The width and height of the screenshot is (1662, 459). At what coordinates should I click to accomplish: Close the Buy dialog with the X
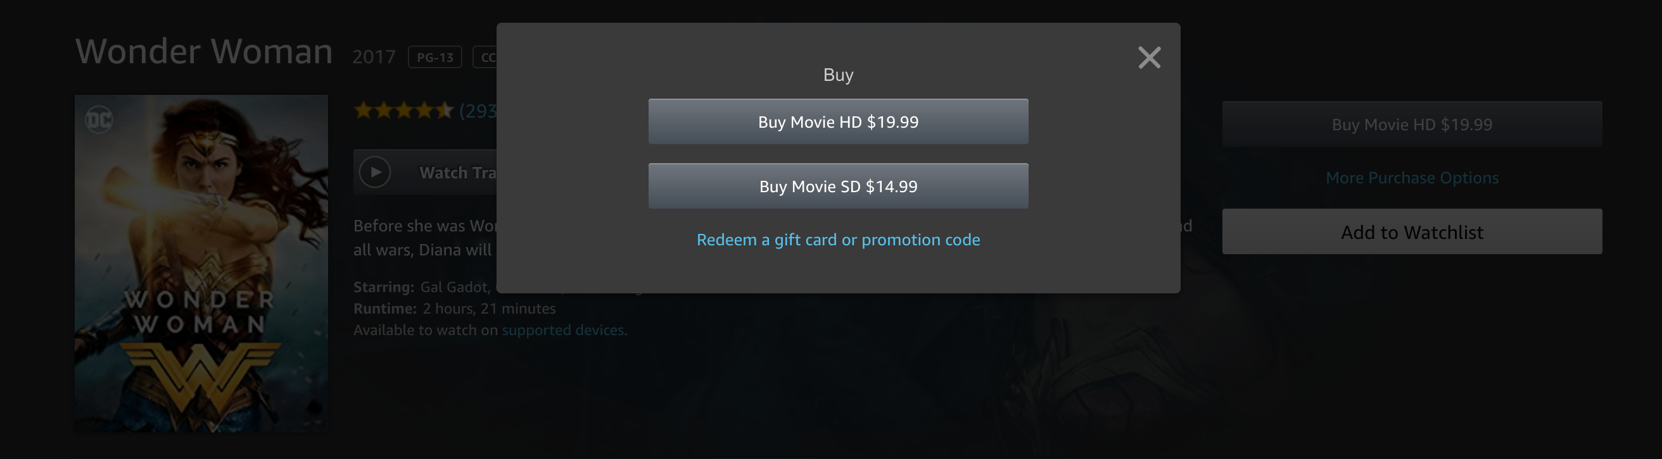tap(1149, 58)
